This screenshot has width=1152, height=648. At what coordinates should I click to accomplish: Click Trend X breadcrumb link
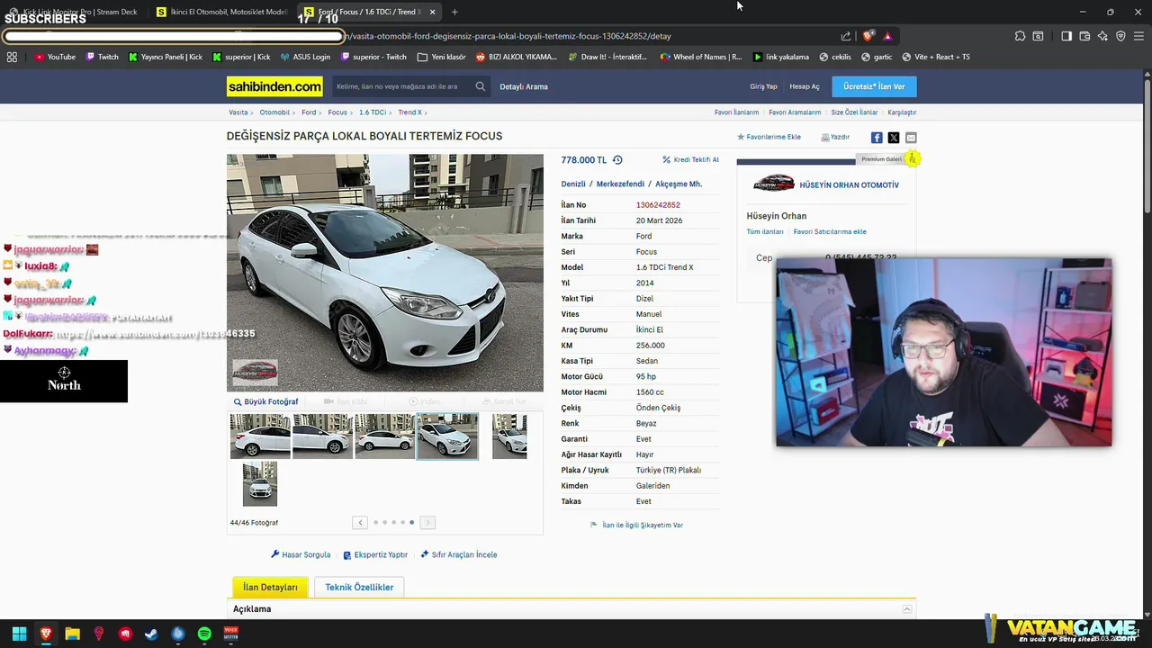coord(409,112)
